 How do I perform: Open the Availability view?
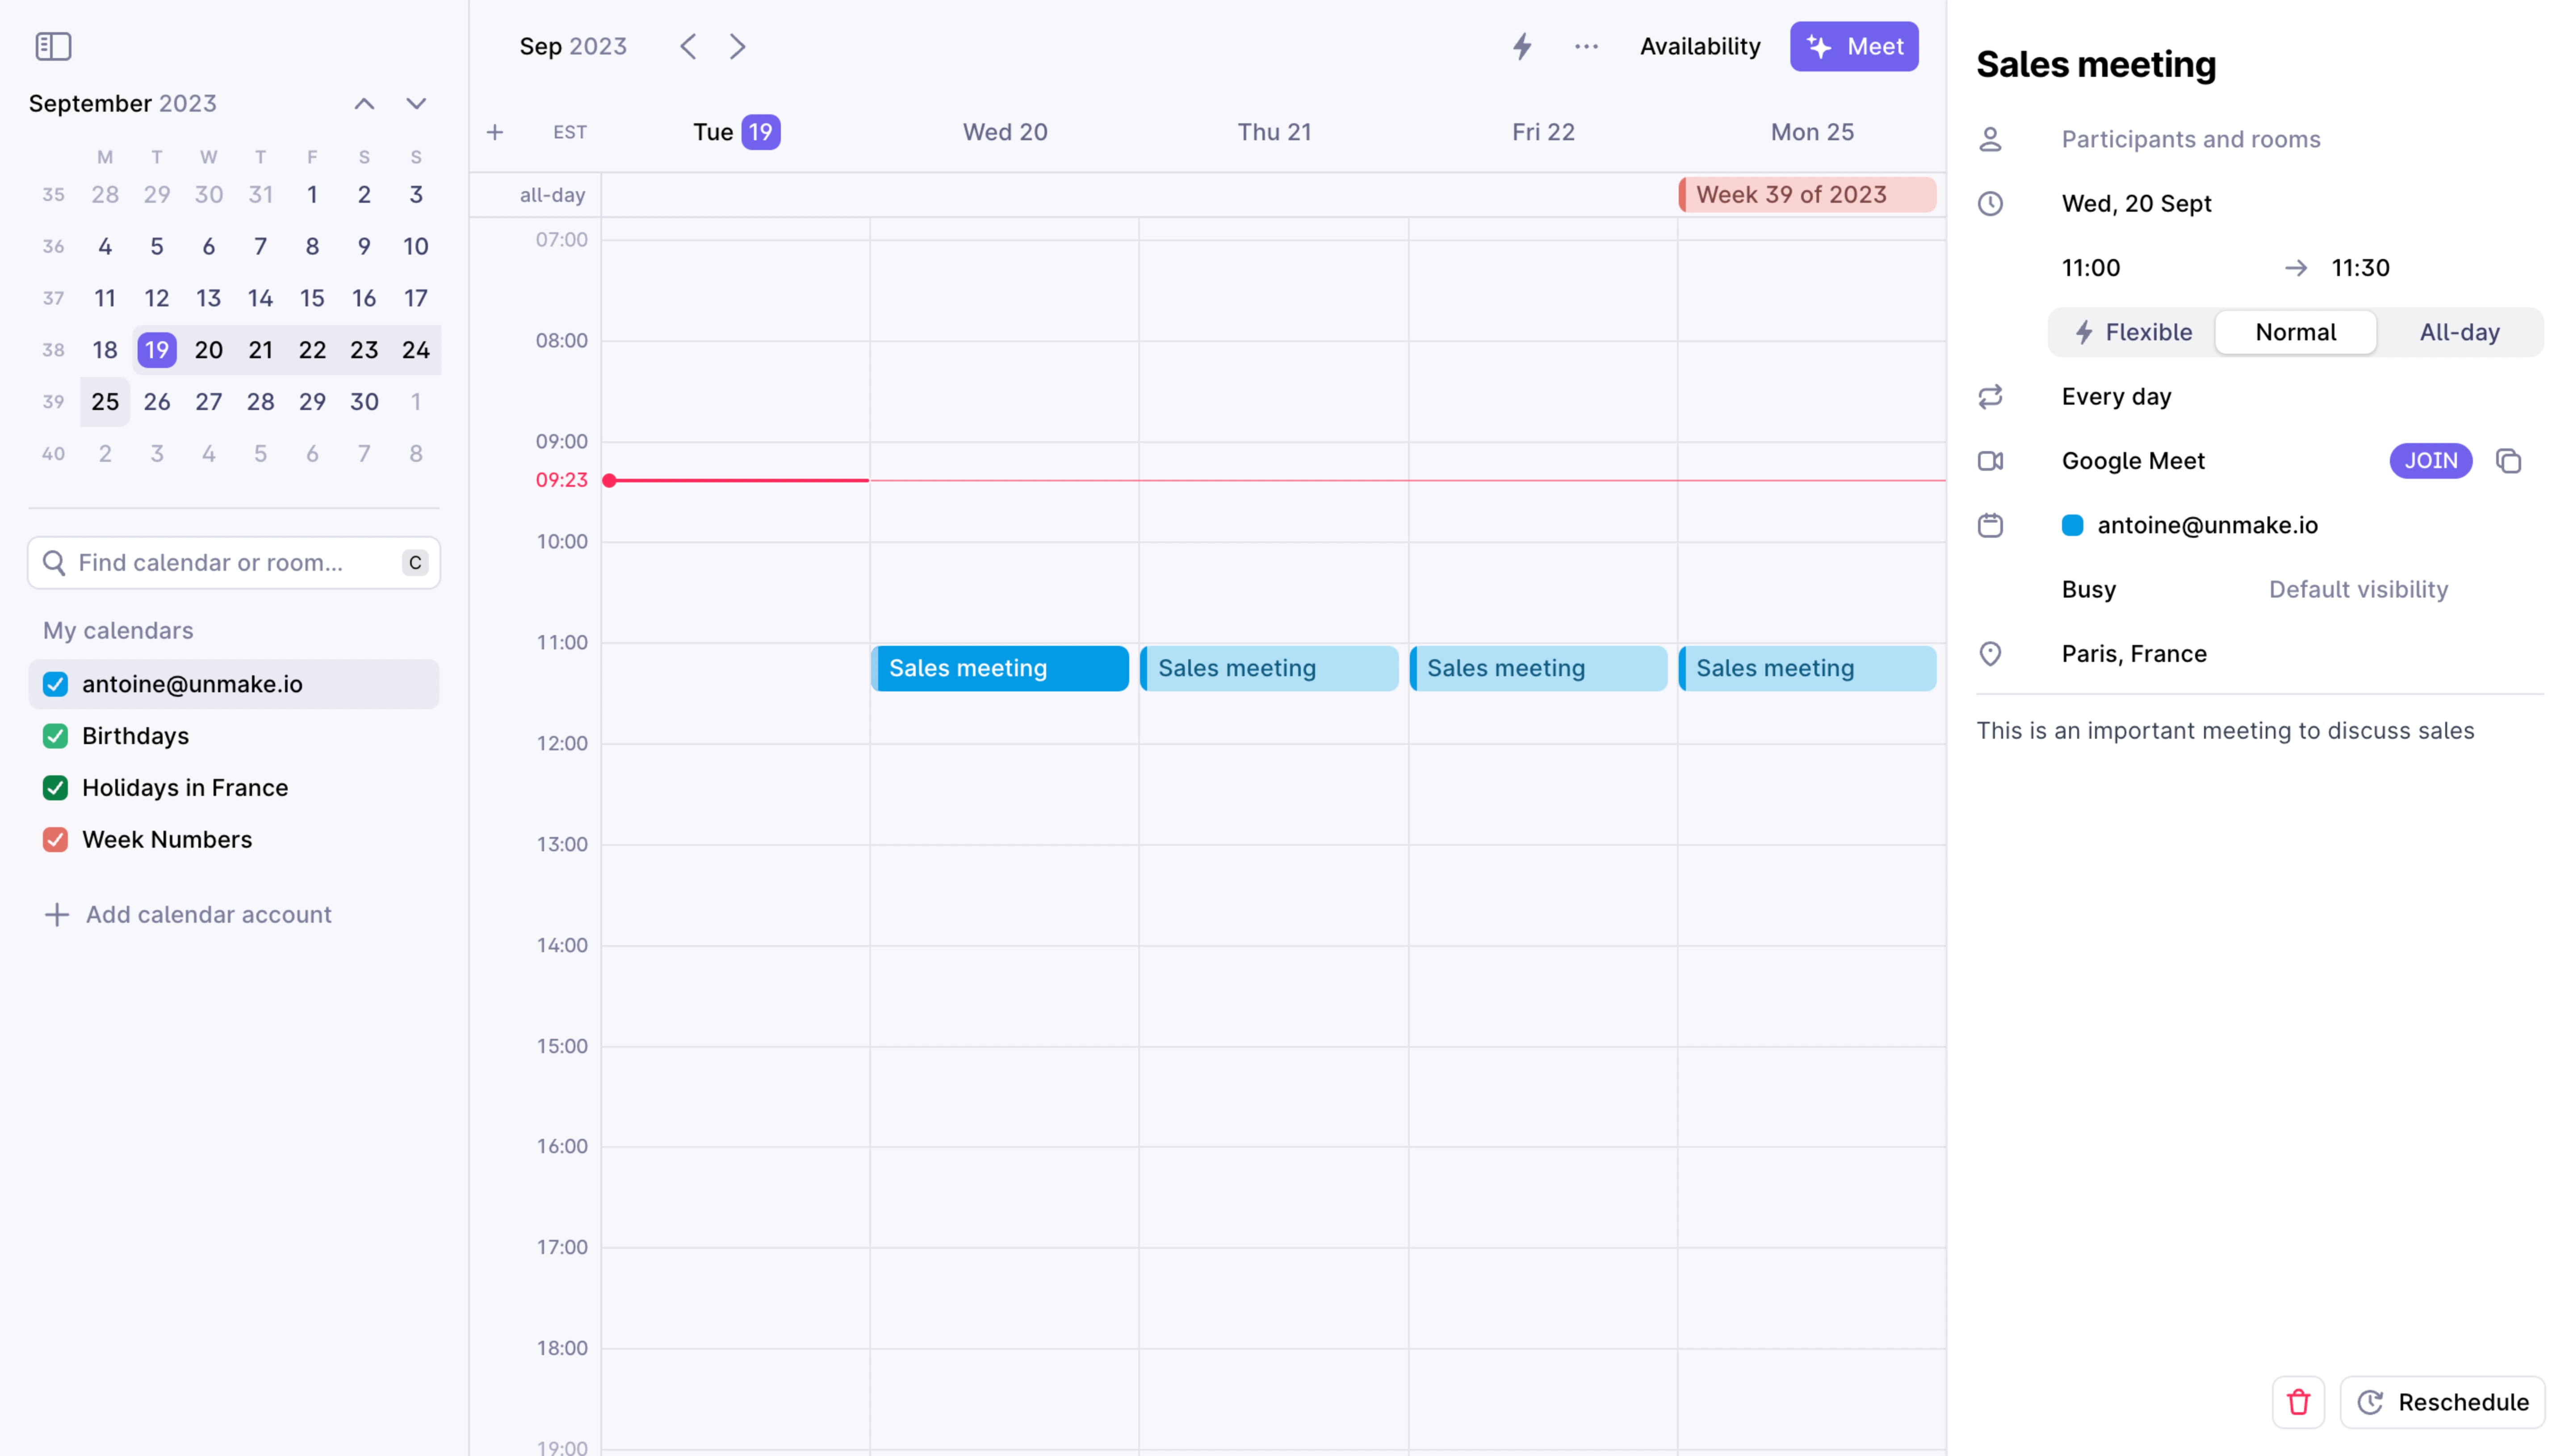click(1700, 46)
